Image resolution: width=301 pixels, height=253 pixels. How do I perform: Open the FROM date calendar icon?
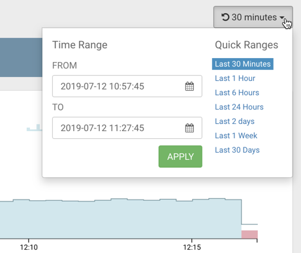(189, 86)
